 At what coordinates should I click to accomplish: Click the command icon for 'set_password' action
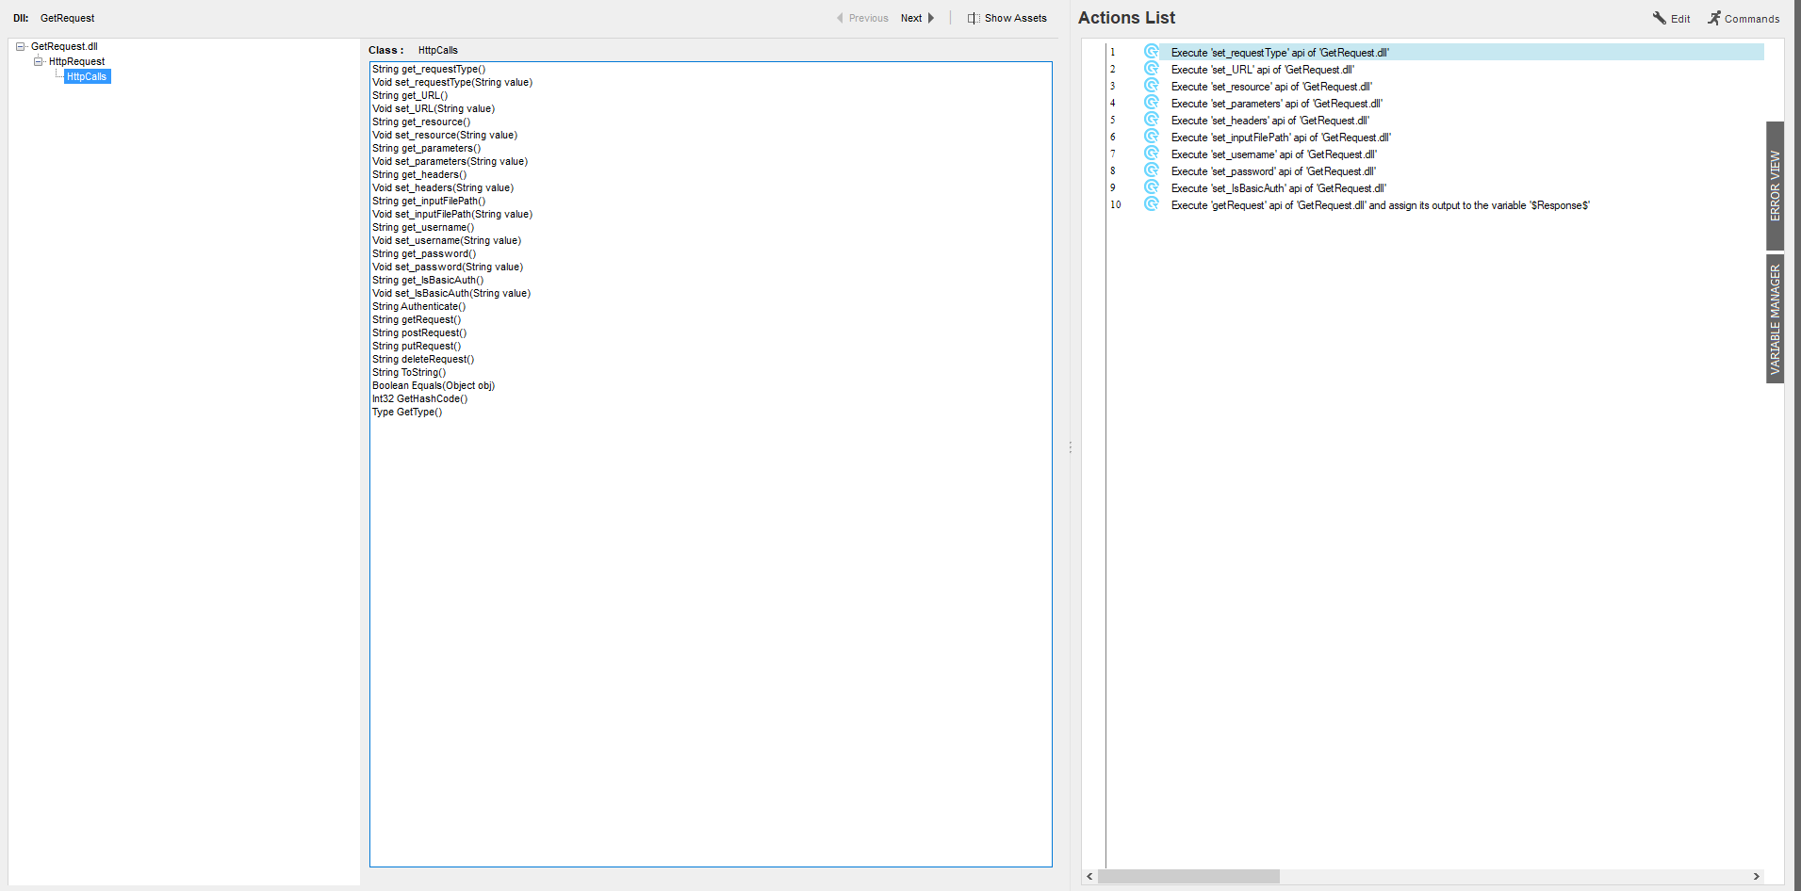pos(1151,170)
